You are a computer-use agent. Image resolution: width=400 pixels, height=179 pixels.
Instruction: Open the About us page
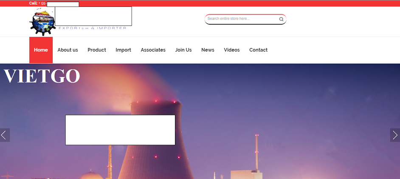click(x=68, y=50)
